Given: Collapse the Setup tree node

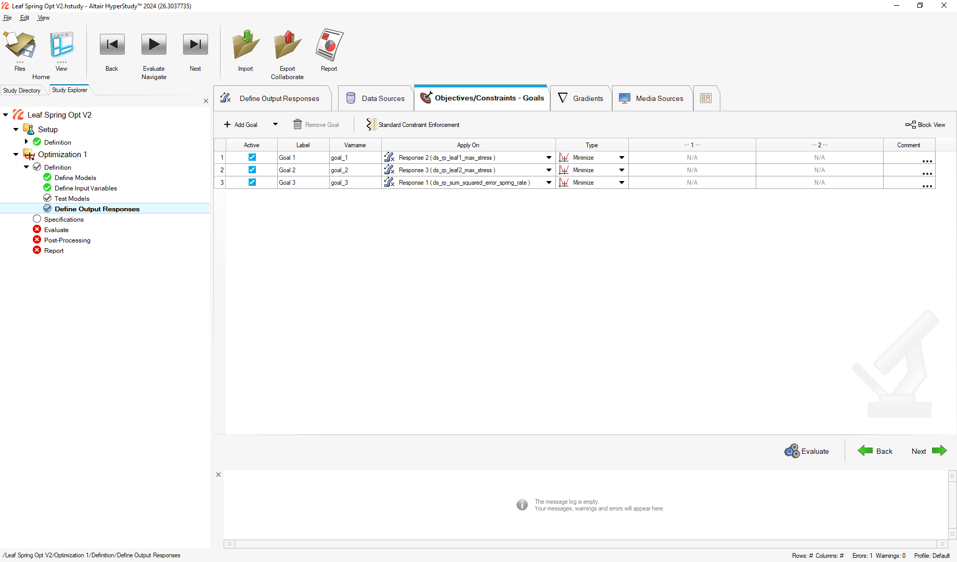Looking at the screenshot, I should [x=16, y=130].
